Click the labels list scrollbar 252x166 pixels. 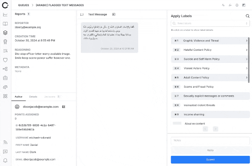[x=249, y=60]
